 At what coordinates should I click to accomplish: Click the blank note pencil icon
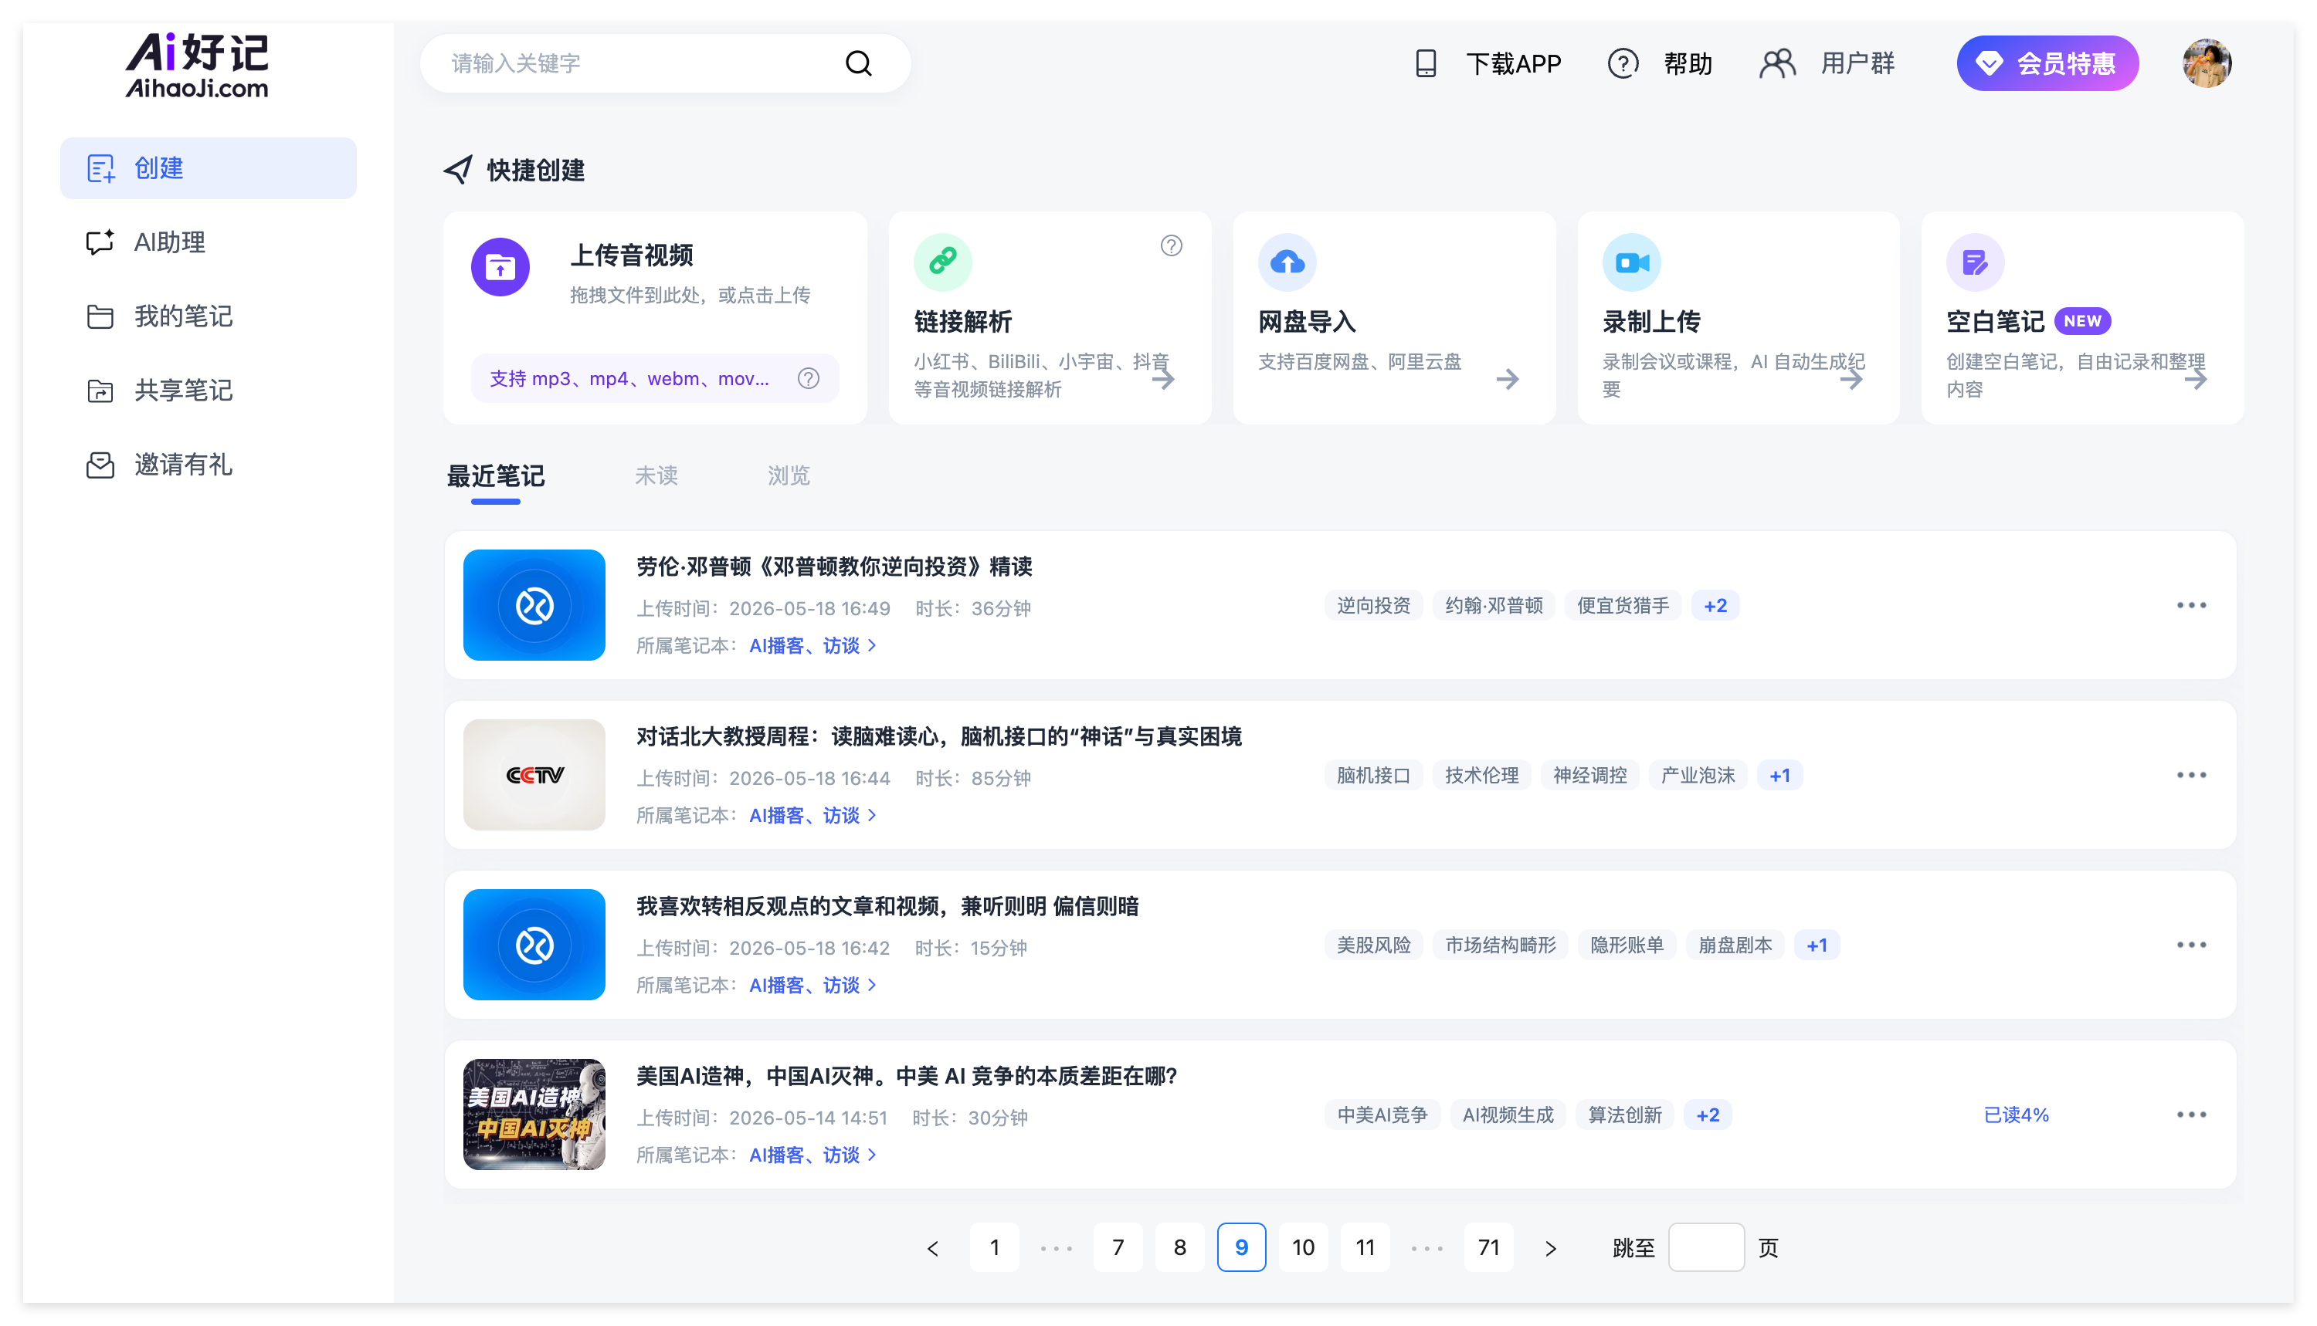(1974, 262)
